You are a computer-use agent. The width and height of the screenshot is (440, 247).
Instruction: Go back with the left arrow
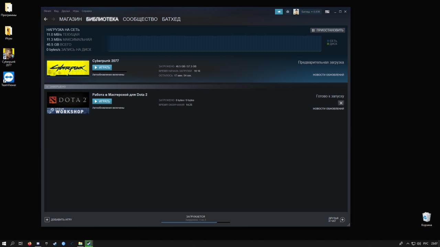(x=46, y=19)
